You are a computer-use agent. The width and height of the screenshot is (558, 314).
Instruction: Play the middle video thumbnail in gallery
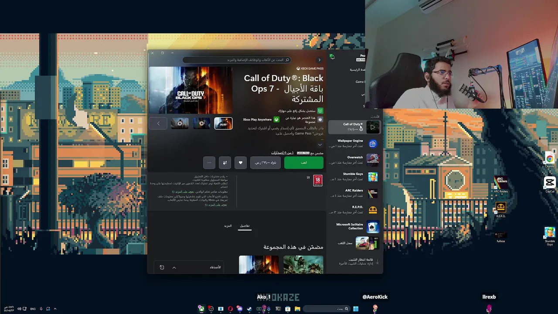click(x=201, y=123)
